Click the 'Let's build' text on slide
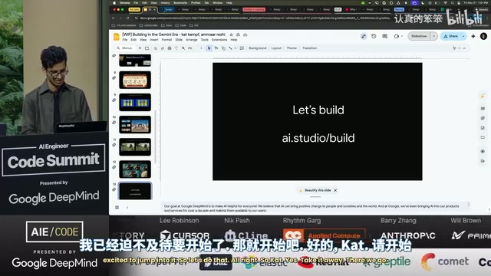 318,110
